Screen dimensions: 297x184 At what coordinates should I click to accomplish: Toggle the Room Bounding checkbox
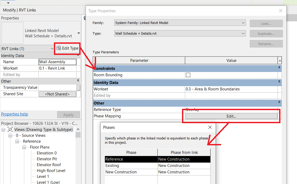tap(188, 75)
